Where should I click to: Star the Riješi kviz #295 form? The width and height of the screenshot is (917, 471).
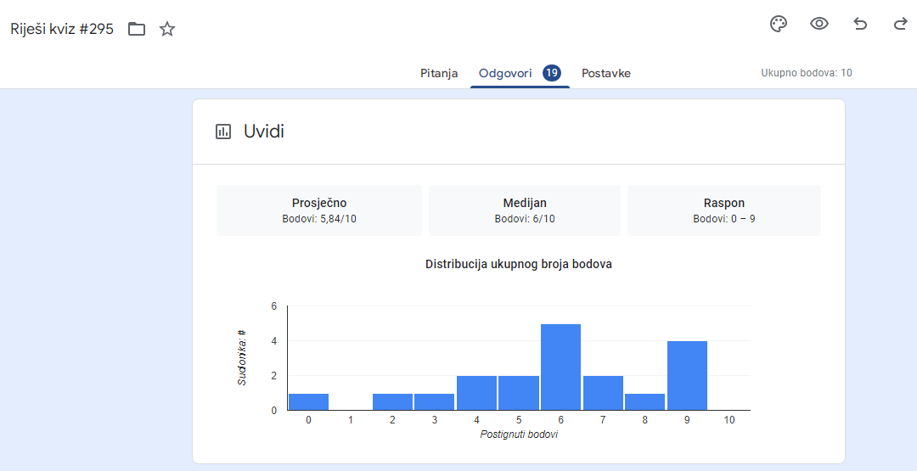coord(167,29)
